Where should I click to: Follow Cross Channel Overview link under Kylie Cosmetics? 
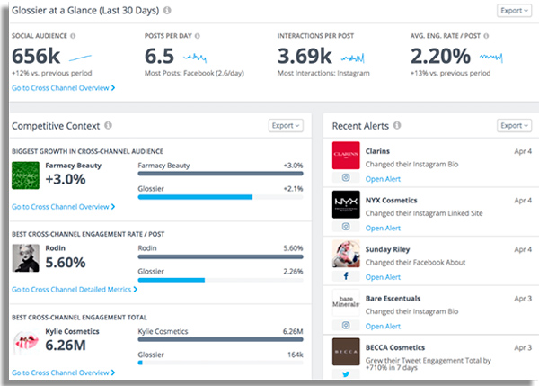[x=63, y=373]
